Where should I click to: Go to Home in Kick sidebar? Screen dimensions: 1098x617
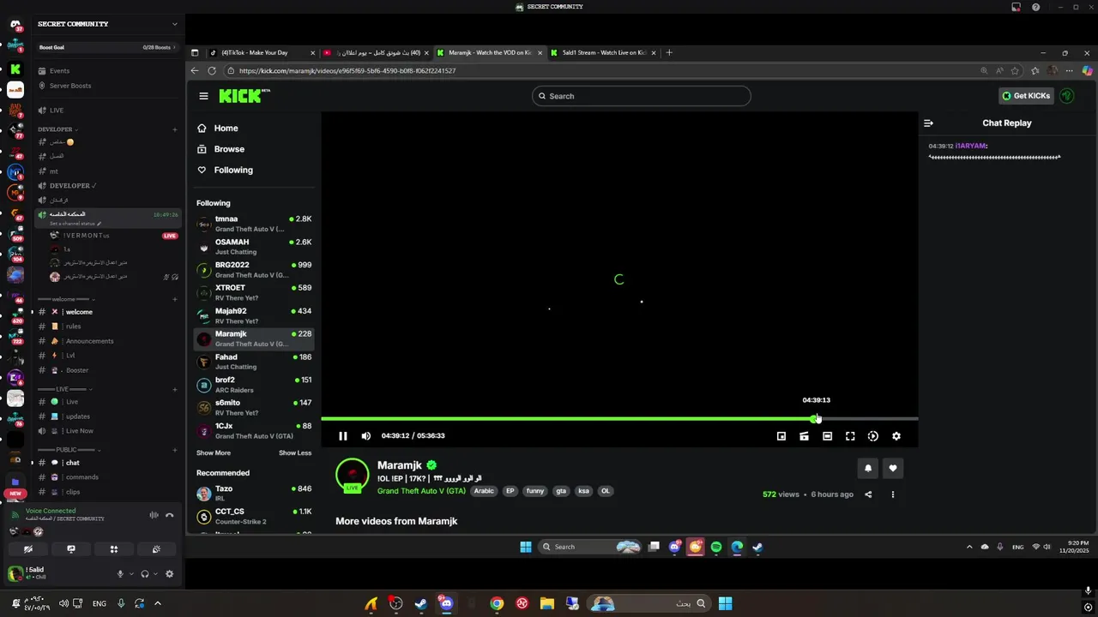point(218,129)
